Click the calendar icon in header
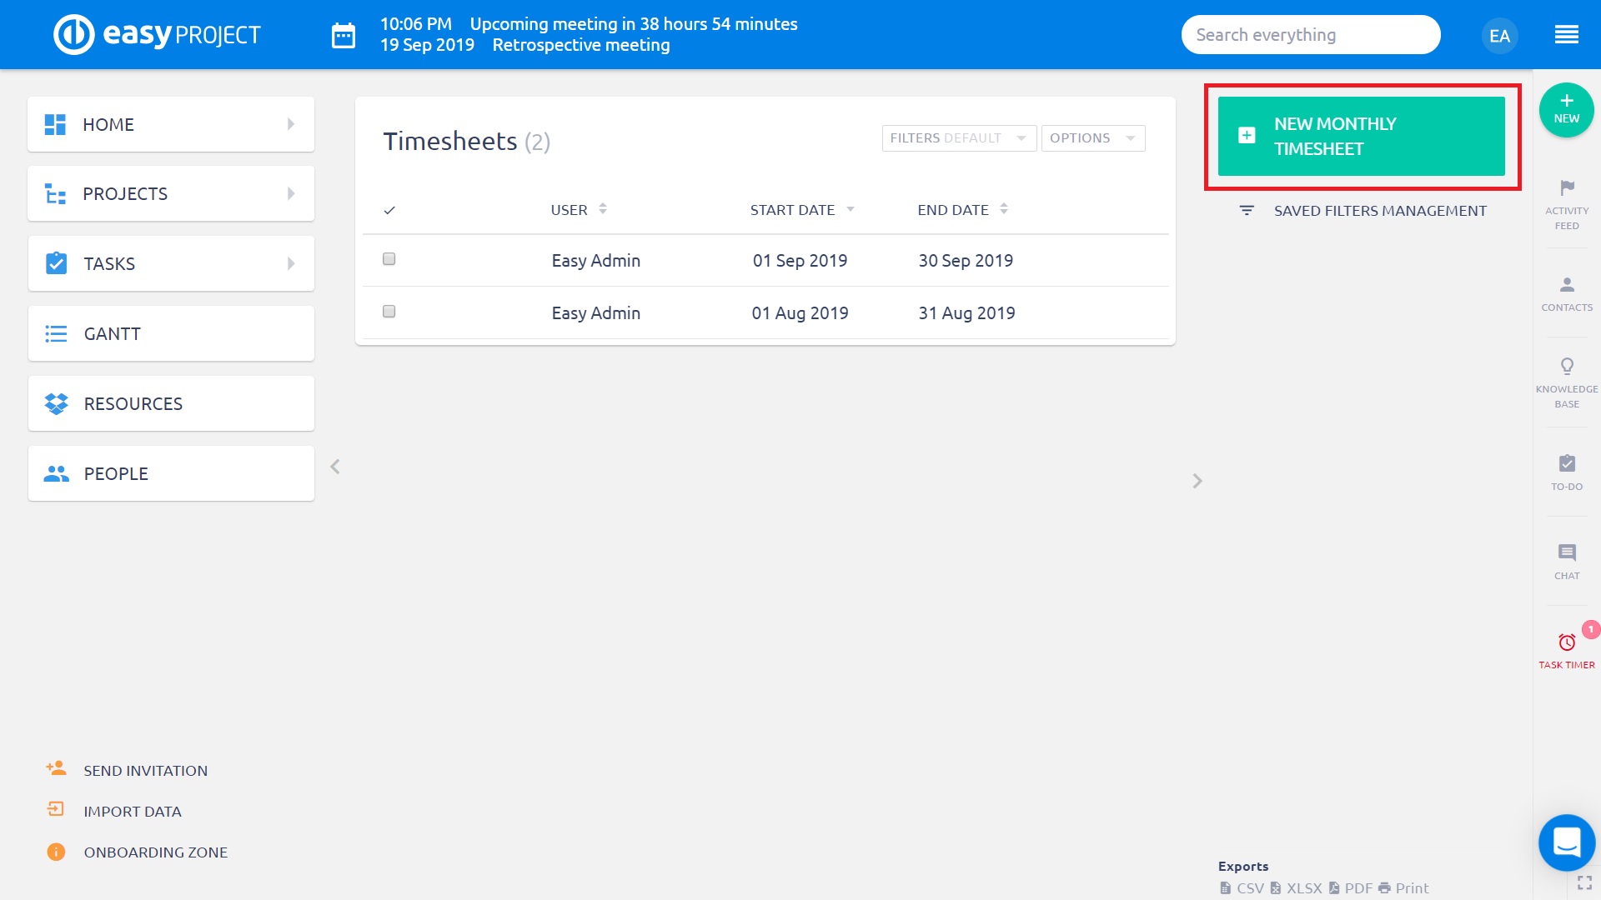This screenshot has width=1601, height=900. 344,36
